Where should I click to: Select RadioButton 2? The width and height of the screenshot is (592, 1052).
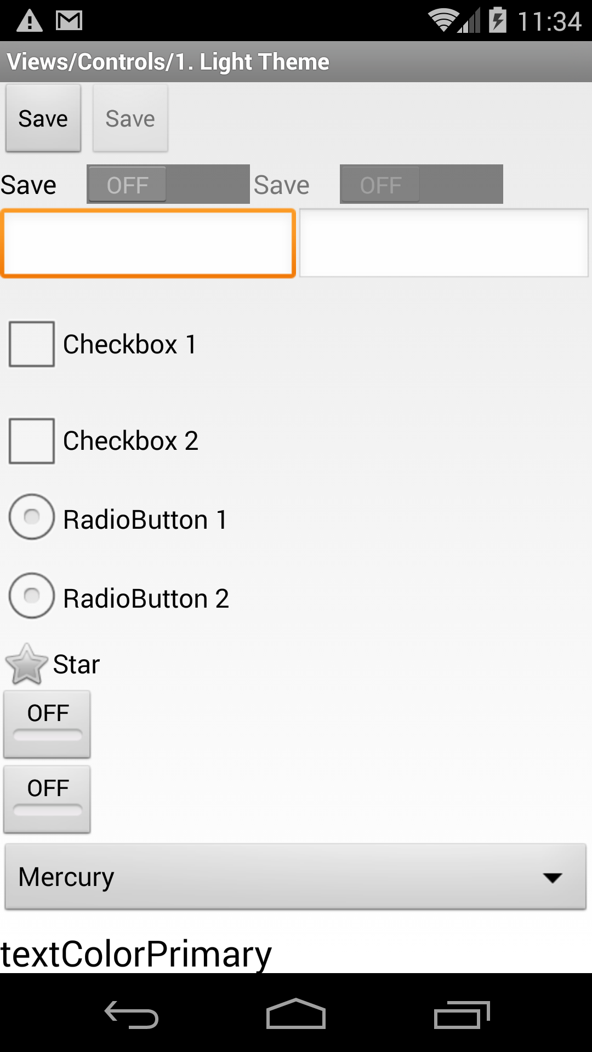32,596
